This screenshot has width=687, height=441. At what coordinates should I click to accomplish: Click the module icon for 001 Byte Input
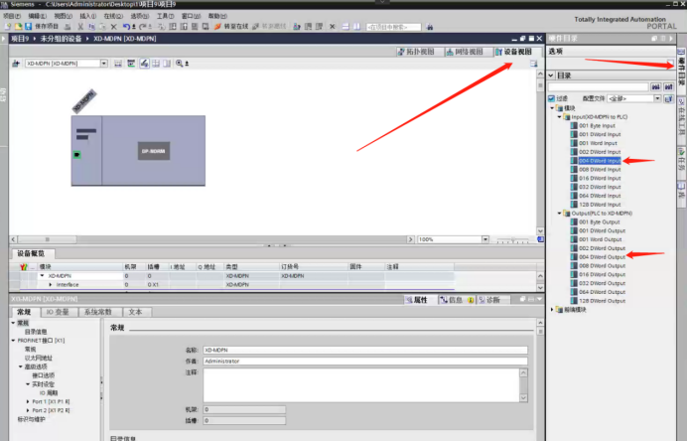tap(574, 125)
